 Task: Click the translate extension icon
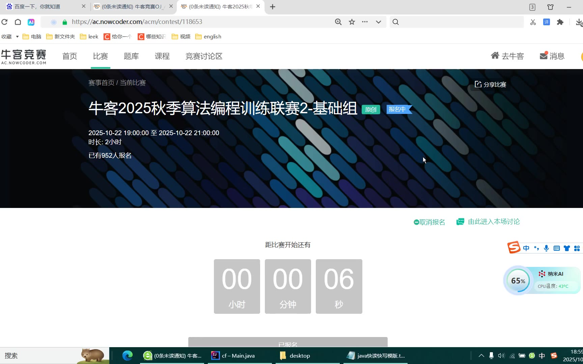[x=547, y=22]
